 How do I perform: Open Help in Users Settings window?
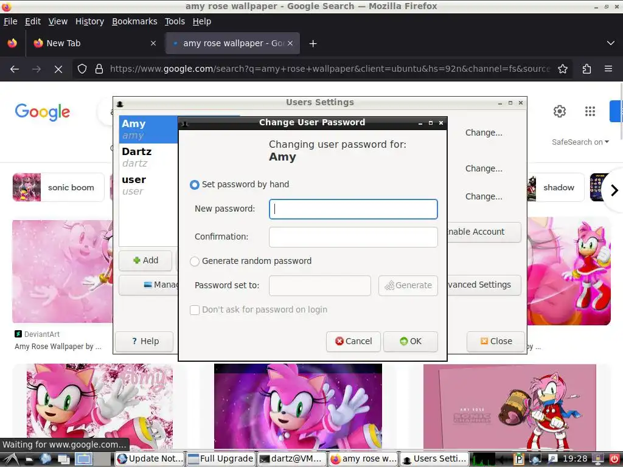point(144,342)
